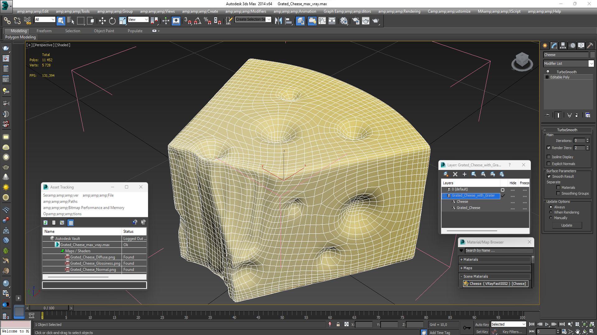This screenshot has width=597, height=335.
Task: Click the Refresh icon in Asset Tracking
Action: (x=46, y=222)
